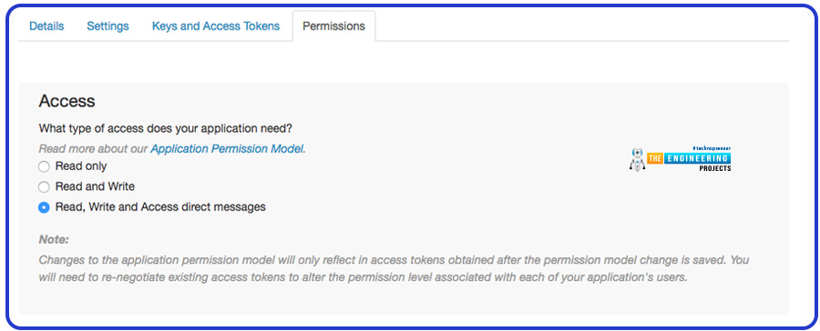Open the Application Permission Model link
The image size is (820, 331).
click(227, 149)
